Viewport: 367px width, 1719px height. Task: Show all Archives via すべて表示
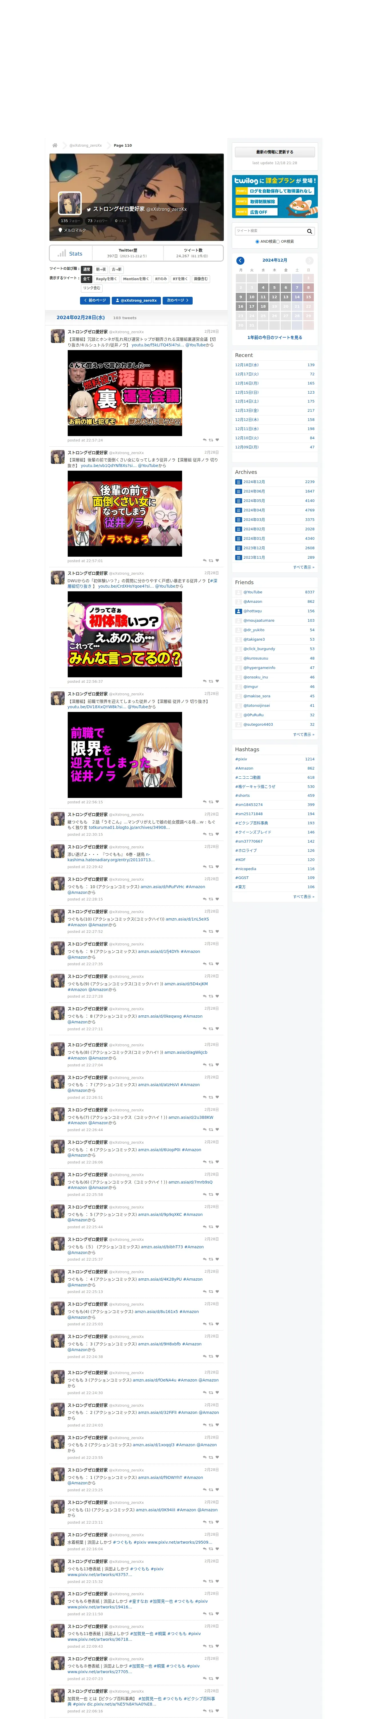304,567
